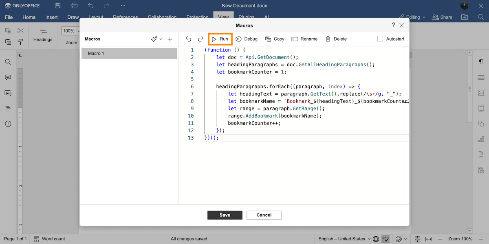Open the zoom percentage combo box in ribbon

pyautogui.click(x=70, y=31)
